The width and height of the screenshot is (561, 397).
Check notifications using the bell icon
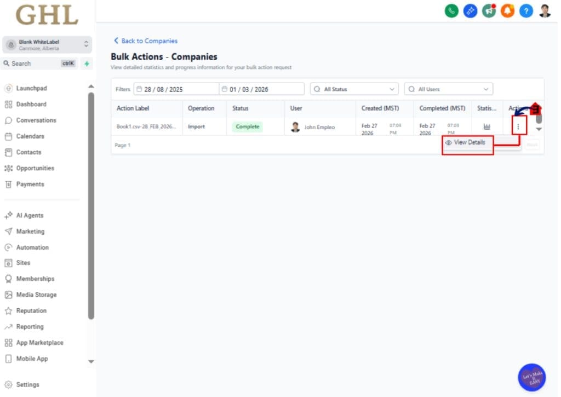(507, 10)
